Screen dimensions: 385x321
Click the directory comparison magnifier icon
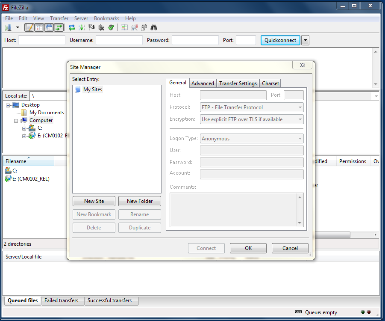point(134,27)
